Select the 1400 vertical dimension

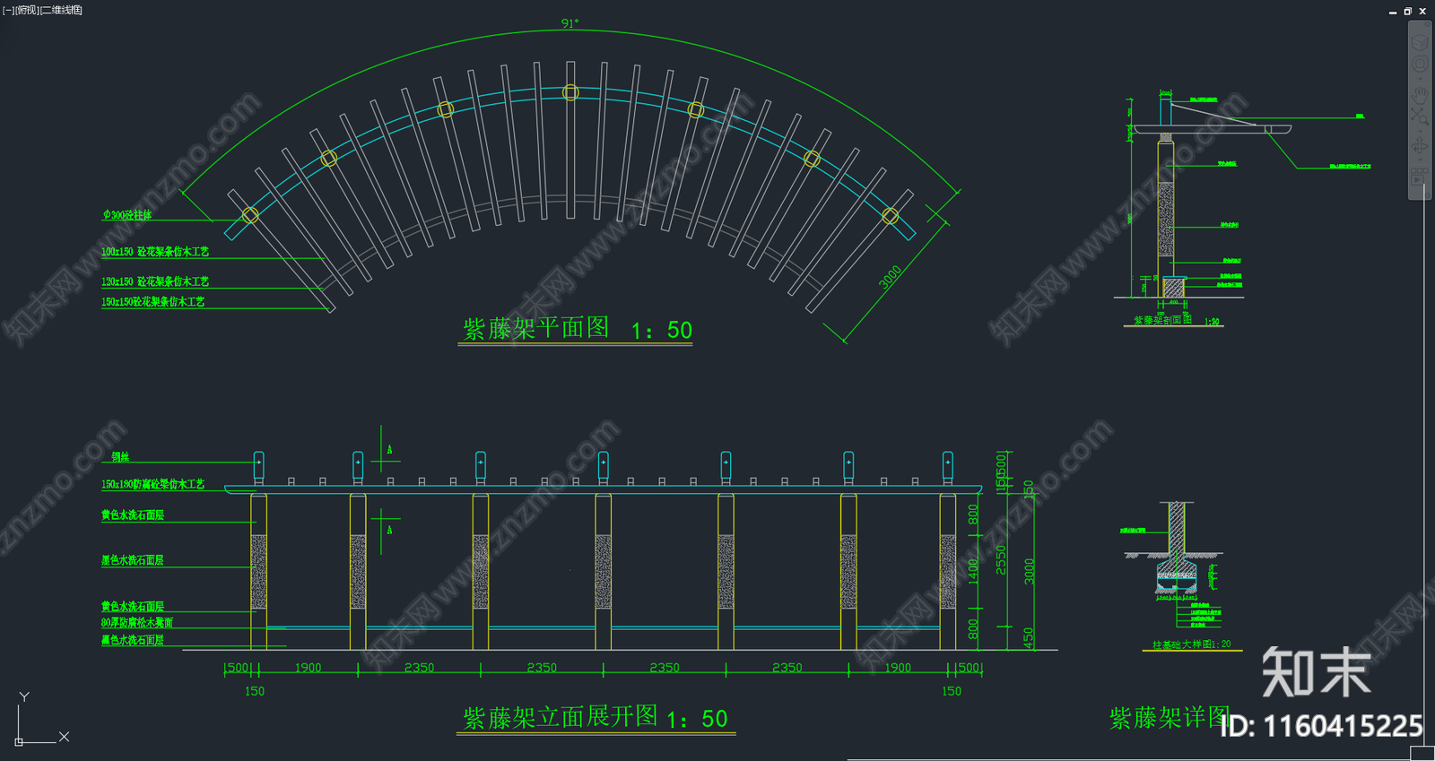coord(973,570)
